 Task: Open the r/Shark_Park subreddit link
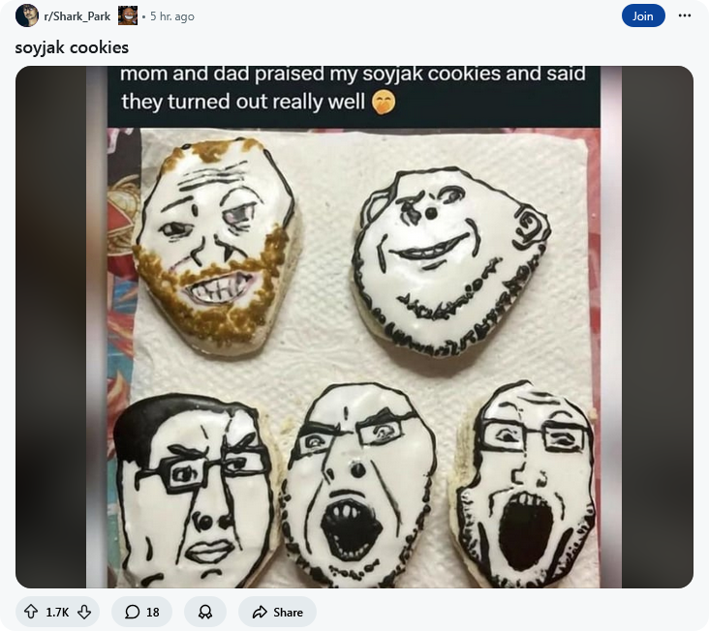tap(77, 16)
